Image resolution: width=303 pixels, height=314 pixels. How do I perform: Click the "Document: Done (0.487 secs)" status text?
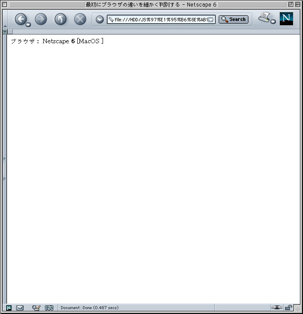point(90,307)
